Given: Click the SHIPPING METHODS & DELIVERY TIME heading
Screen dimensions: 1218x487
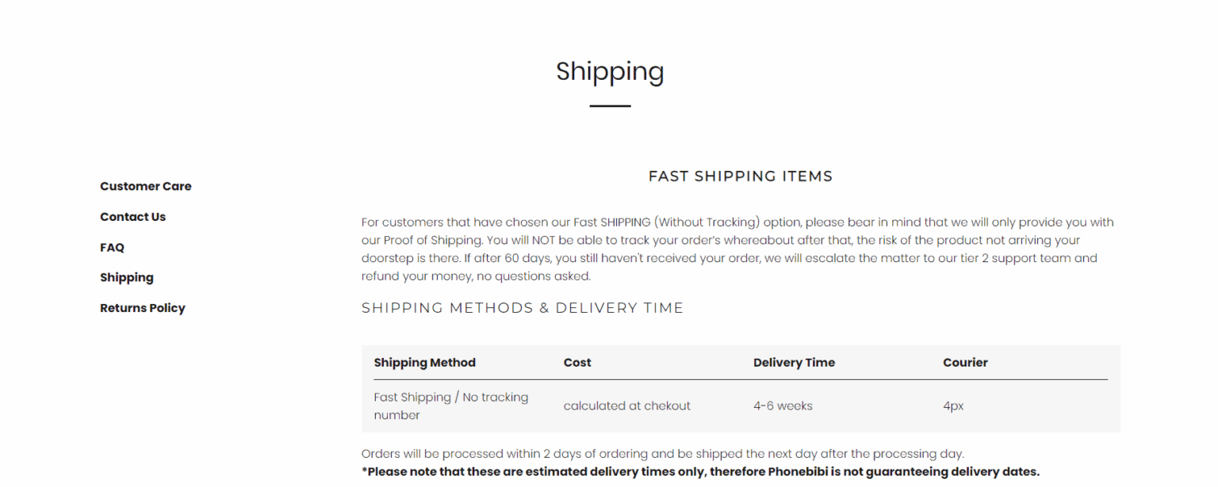Looking at the screenshot, I should point(523,308).
